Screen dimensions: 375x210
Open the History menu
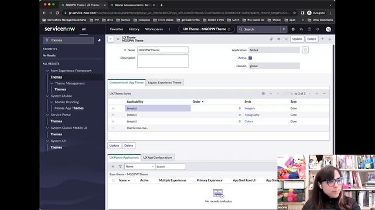[134, 29]
